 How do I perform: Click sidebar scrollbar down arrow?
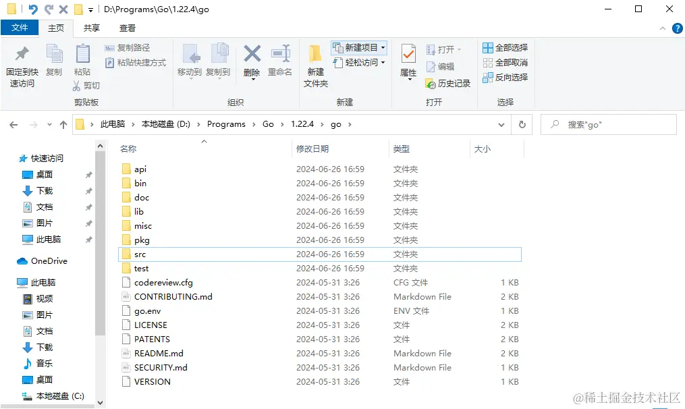(x=100, y=403)
